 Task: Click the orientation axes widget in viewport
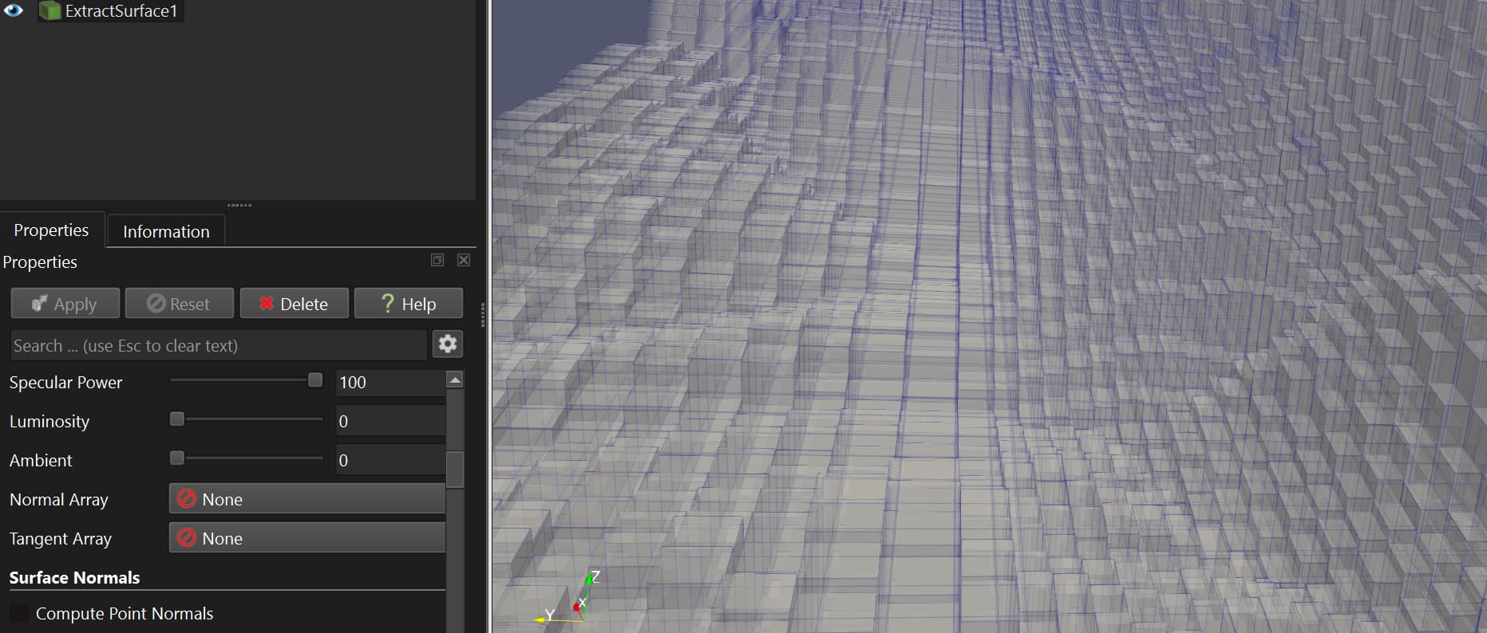[x=568, y=601]
